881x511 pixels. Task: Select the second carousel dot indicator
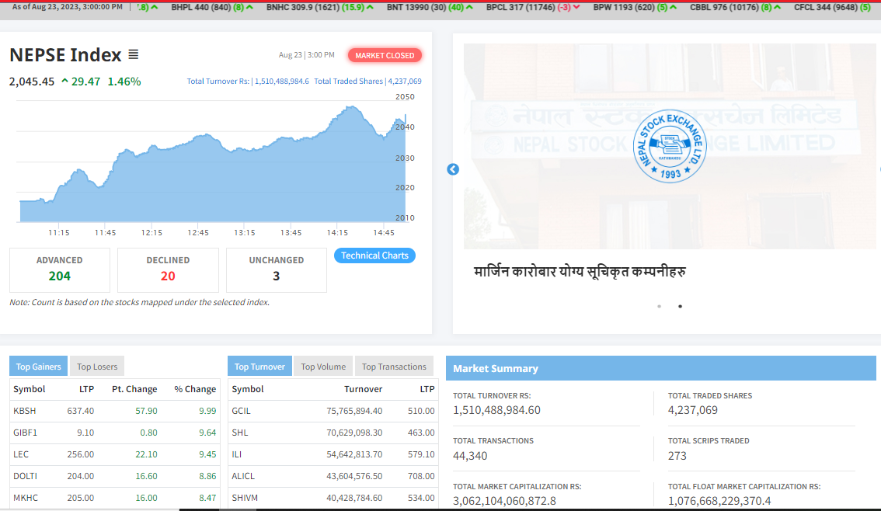680,306
